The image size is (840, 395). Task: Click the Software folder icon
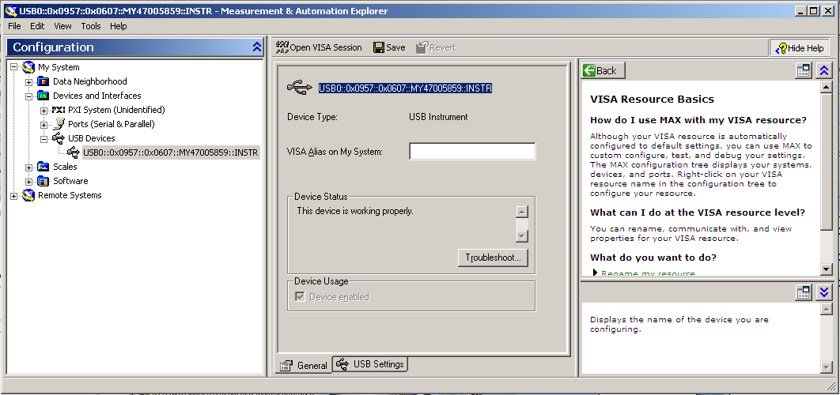tap(43, 181)
